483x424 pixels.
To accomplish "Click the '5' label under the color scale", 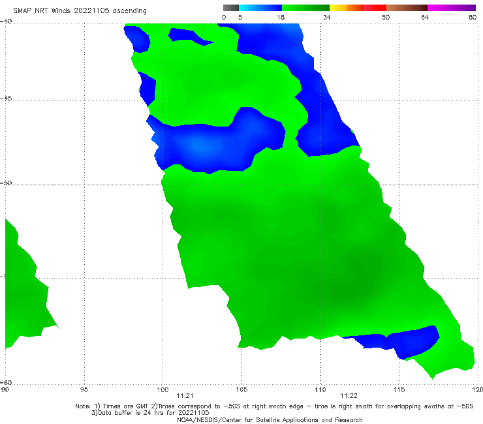I will [240, 17].
